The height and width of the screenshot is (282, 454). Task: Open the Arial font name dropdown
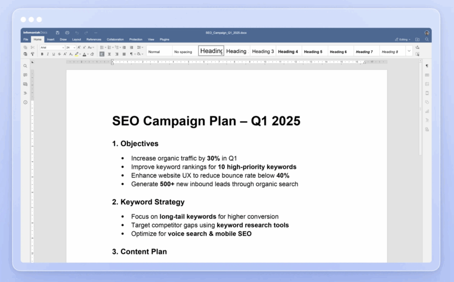52,48
